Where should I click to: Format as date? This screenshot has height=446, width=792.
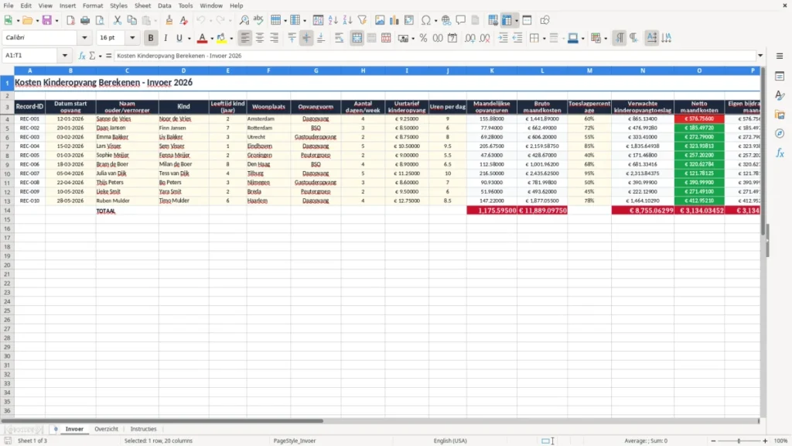pyautogui.click(x=452, y=38)
